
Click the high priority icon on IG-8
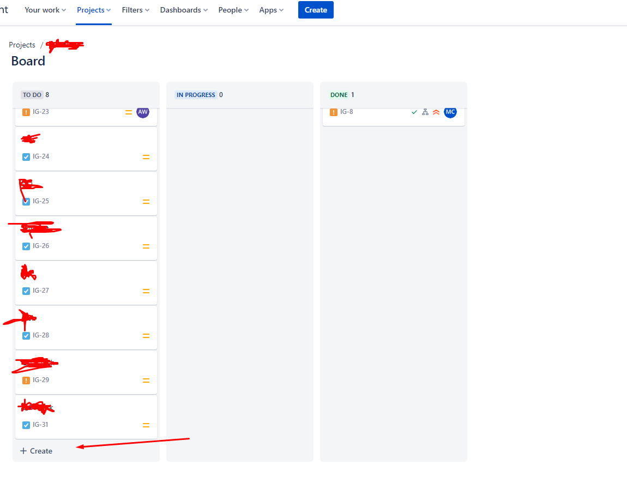[436, 112]
